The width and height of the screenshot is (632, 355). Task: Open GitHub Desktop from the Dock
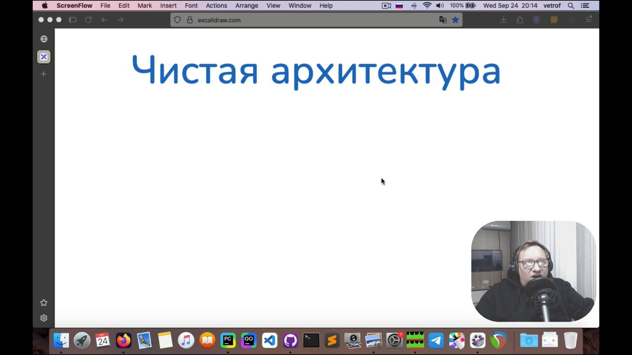point(290,340)
